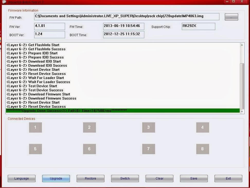Select device slot 7 indicator

coord(148,149)
